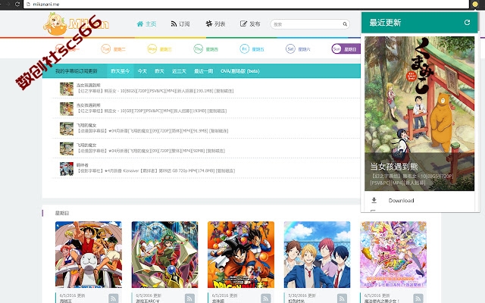
Task: Switch to the 昨天至今 tab
Action: click(x=120, y=71)
